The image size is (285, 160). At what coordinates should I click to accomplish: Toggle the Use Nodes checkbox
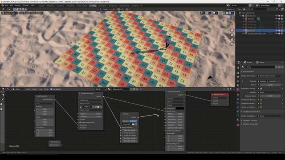click(51, 89)
